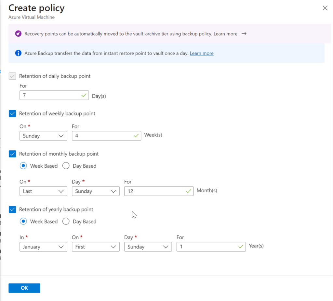
Task: Click the Month(s) unit label
Action: point(207,190)
